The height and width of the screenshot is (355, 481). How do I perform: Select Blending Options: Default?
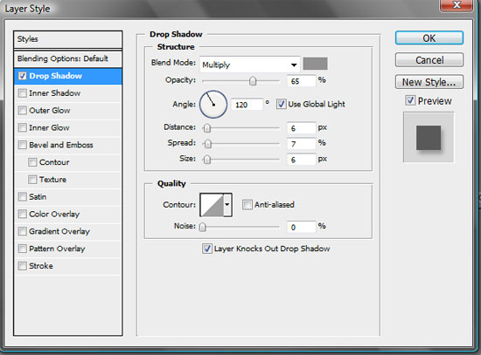[68, 58]
